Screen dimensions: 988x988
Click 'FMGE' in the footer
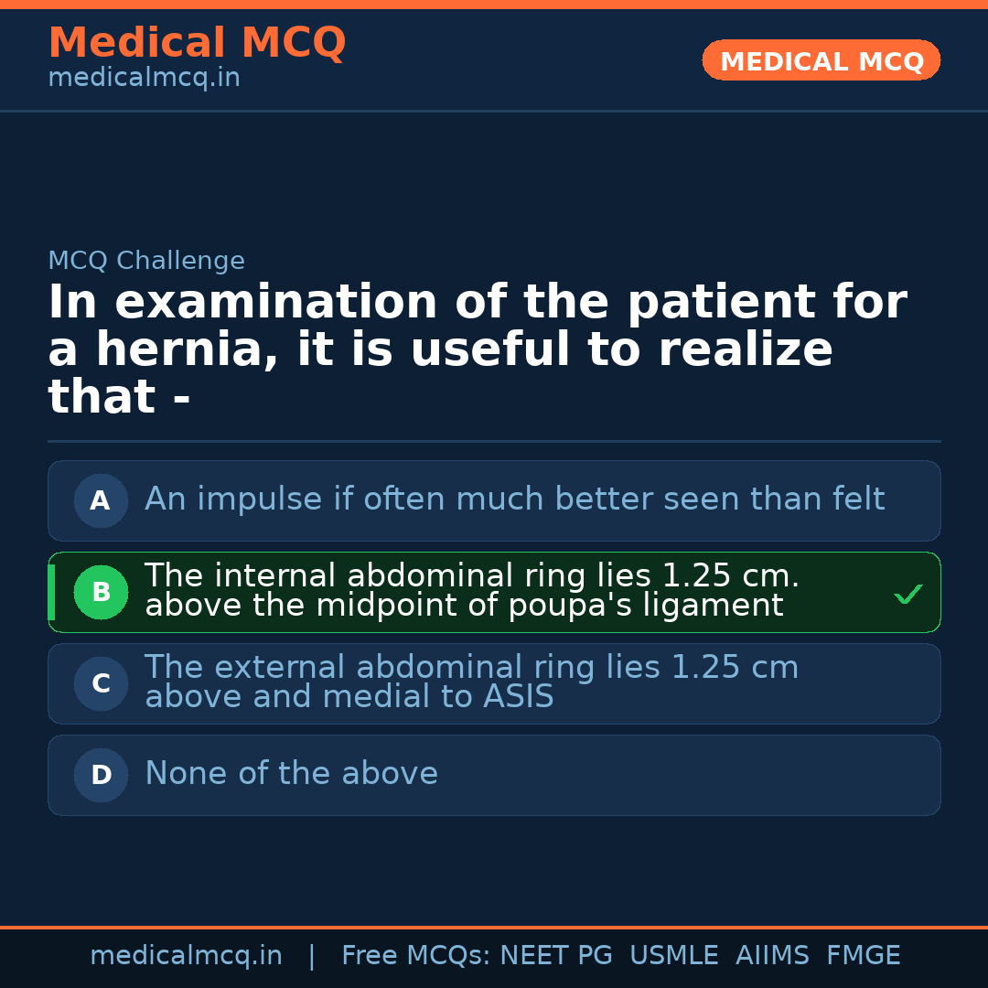point(863,956)
